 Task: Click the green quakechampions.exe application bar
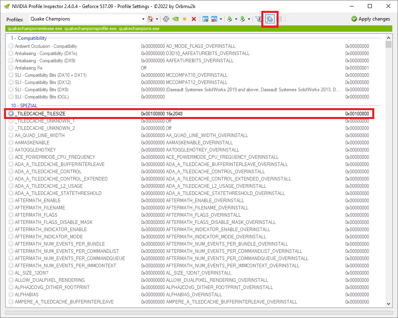click(x=199, y=29)
